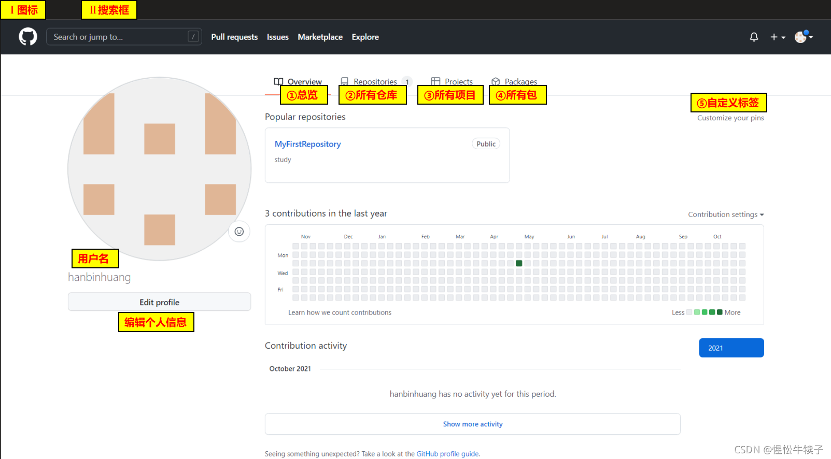Click the Overview book icon
The height and width of the screenshot is (459, 831).
278,81
